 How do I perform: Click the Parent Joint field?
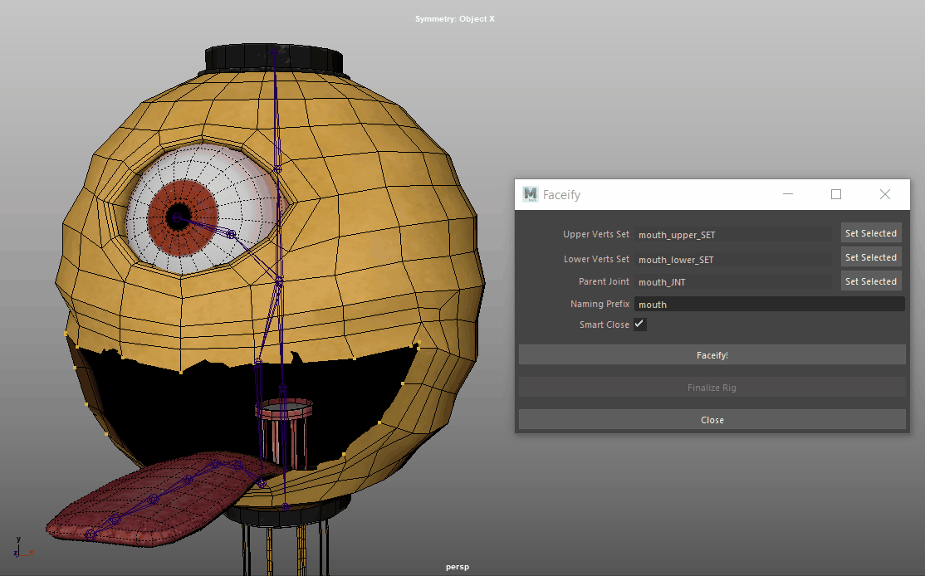733,282
